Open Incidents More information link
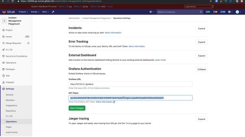The height and width of the screenshot is (137, 245). coord(113,33)
